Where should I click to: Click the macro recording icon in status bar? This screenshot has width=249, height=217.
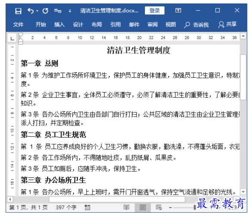coord(87,207)
